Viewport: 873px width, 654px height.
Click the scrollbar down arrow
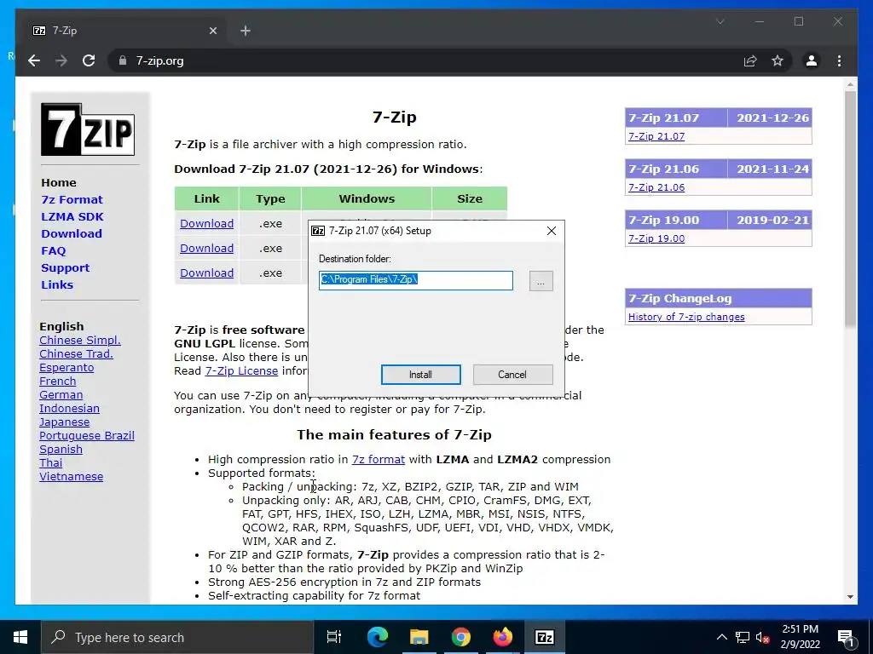[850, 597]
